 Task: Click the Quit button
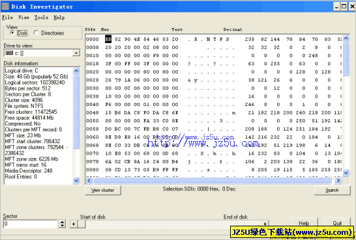click(x=337, y=223)
